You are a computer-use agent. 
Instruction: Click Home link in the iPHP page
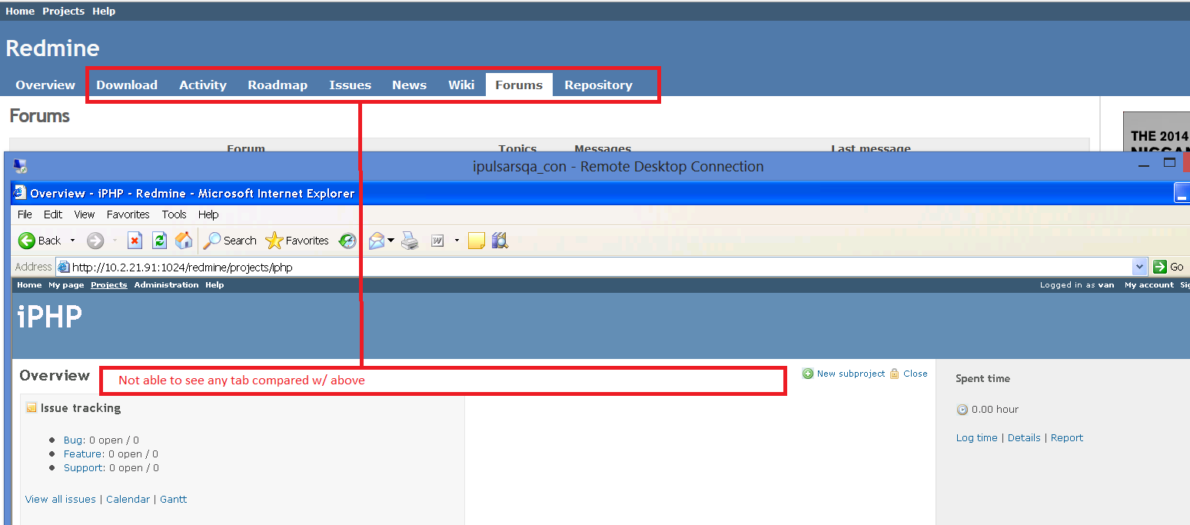coord(29,285)
